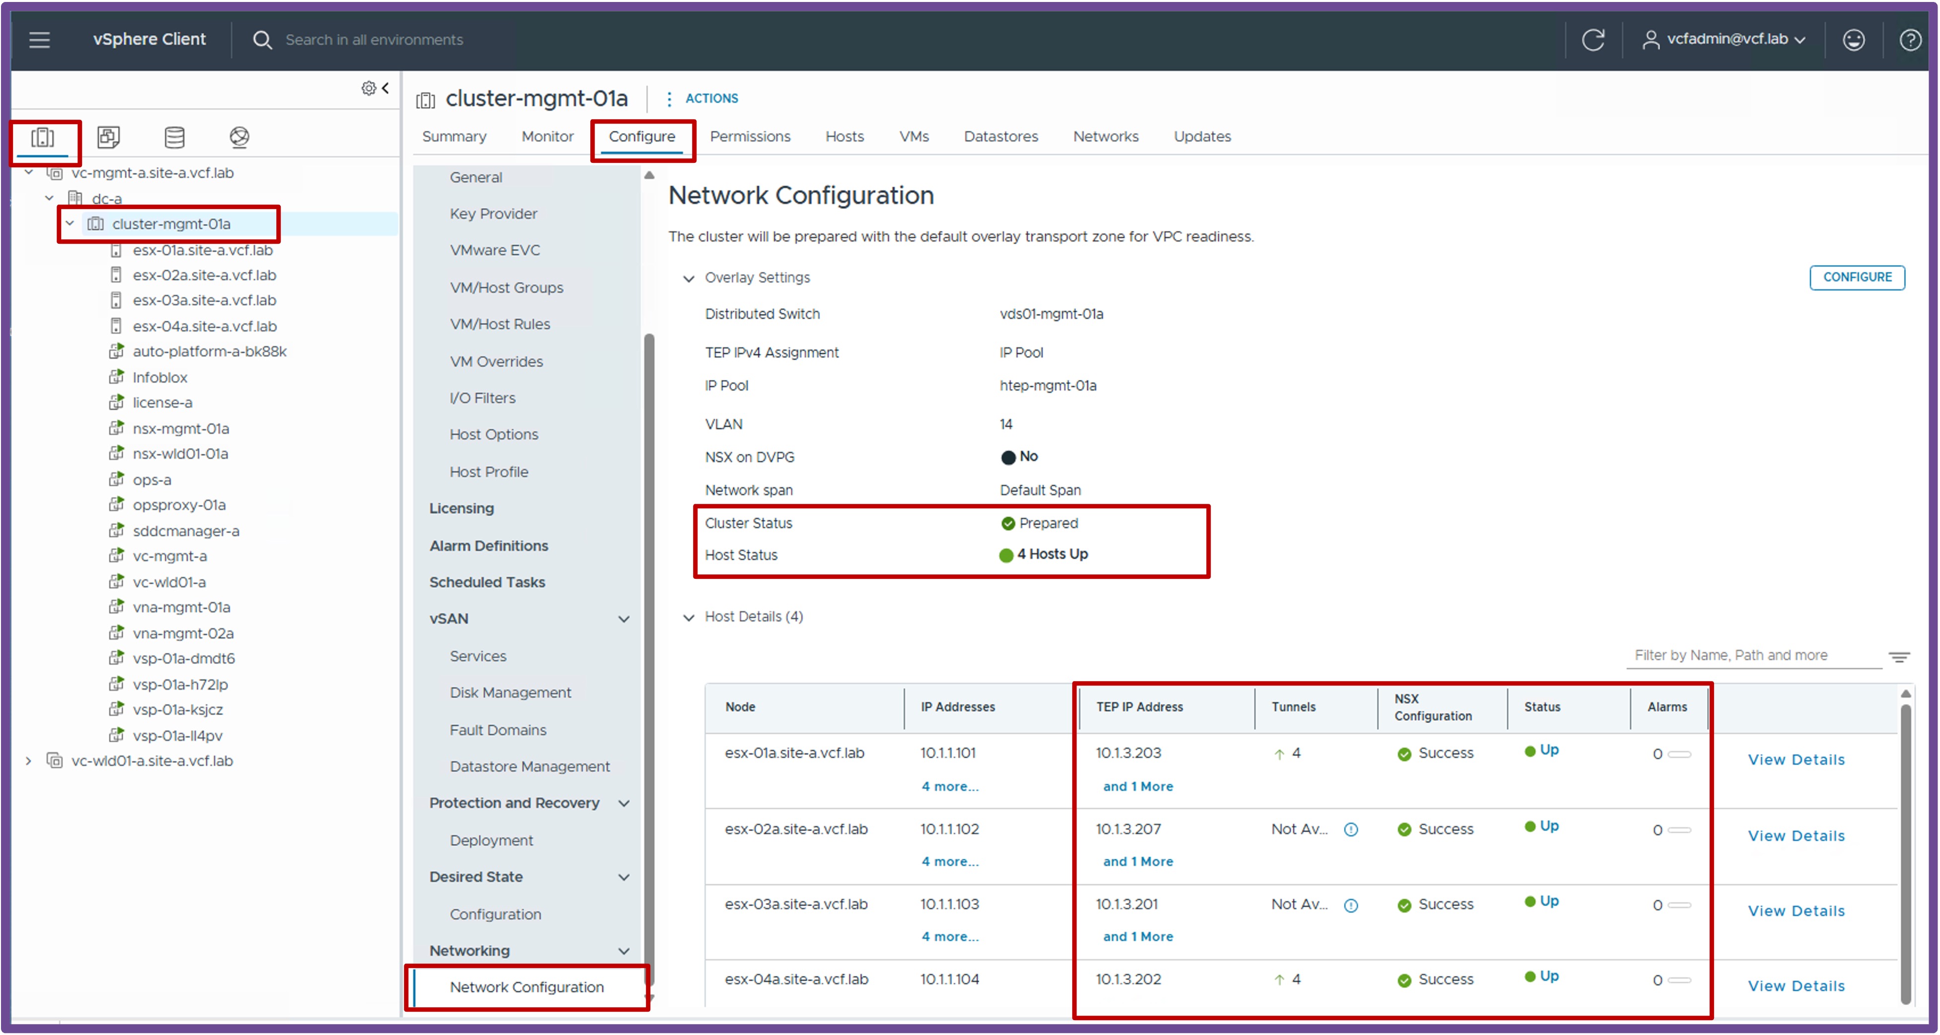The image size is (1940, 1035).
Task: Open the Permissions tab
Action: (750, 136)
